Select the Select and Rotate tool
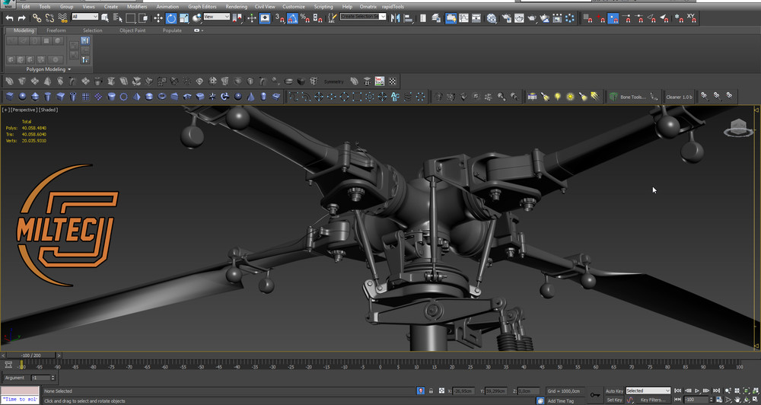 coord(171,18)
